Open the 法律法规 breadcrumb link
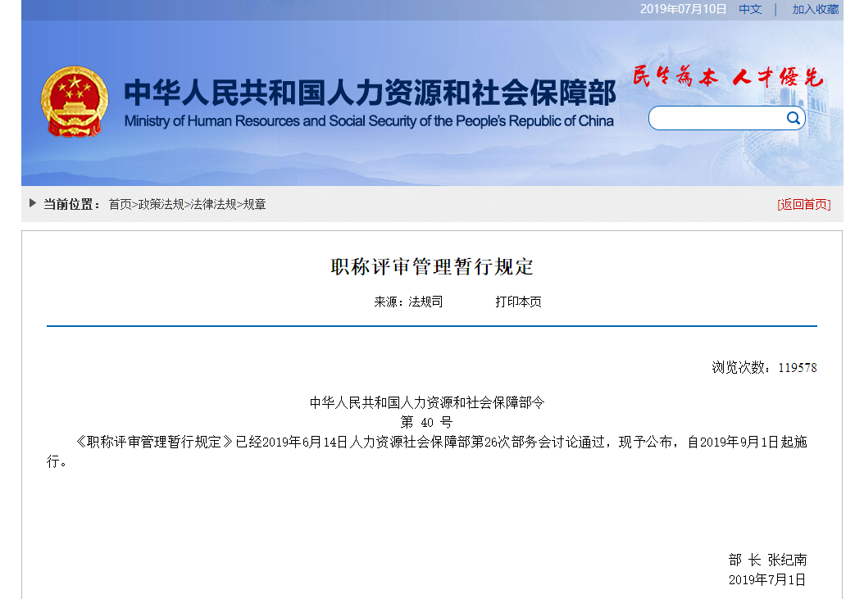Viewport: 864px width, 599px height. coord(213,204)
